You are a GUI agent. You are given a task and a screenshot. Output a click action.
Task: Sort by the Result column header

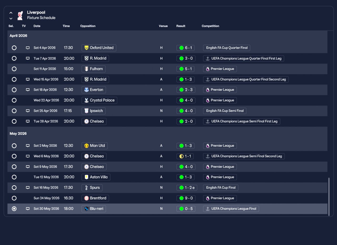pyautogui.click(x=181, y=26)
